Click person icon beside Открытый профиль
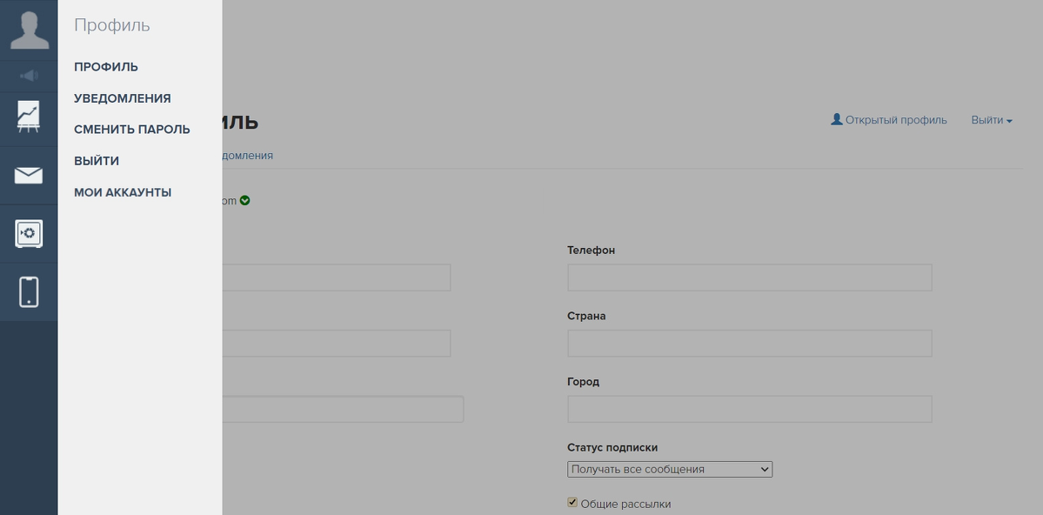The width and height of the screenshot is (1043, 515). (x=837, y=120)
